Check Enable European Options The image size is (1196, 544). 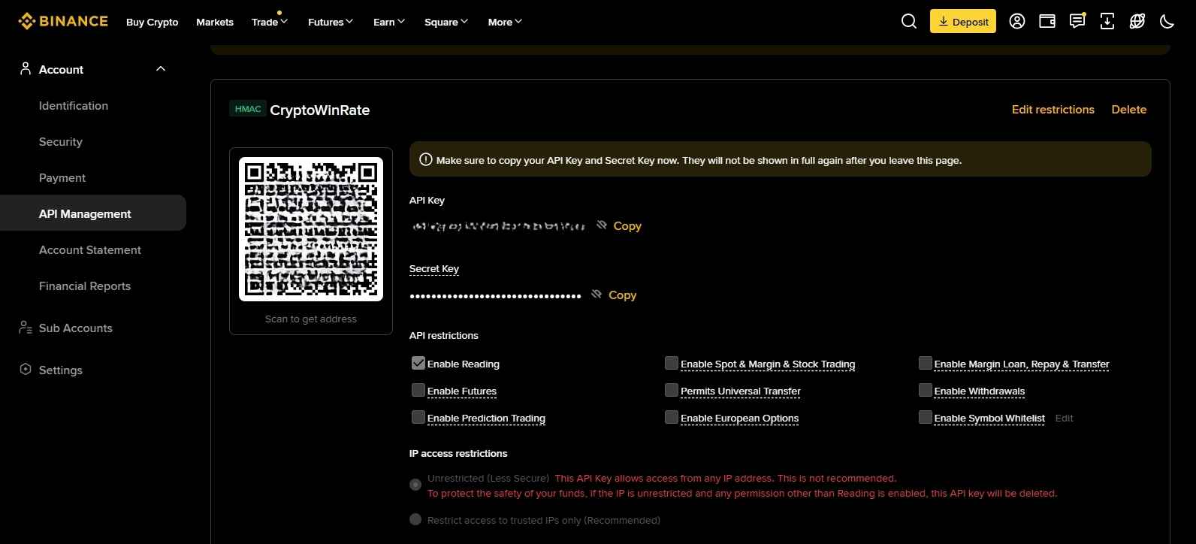click(672, 417)
